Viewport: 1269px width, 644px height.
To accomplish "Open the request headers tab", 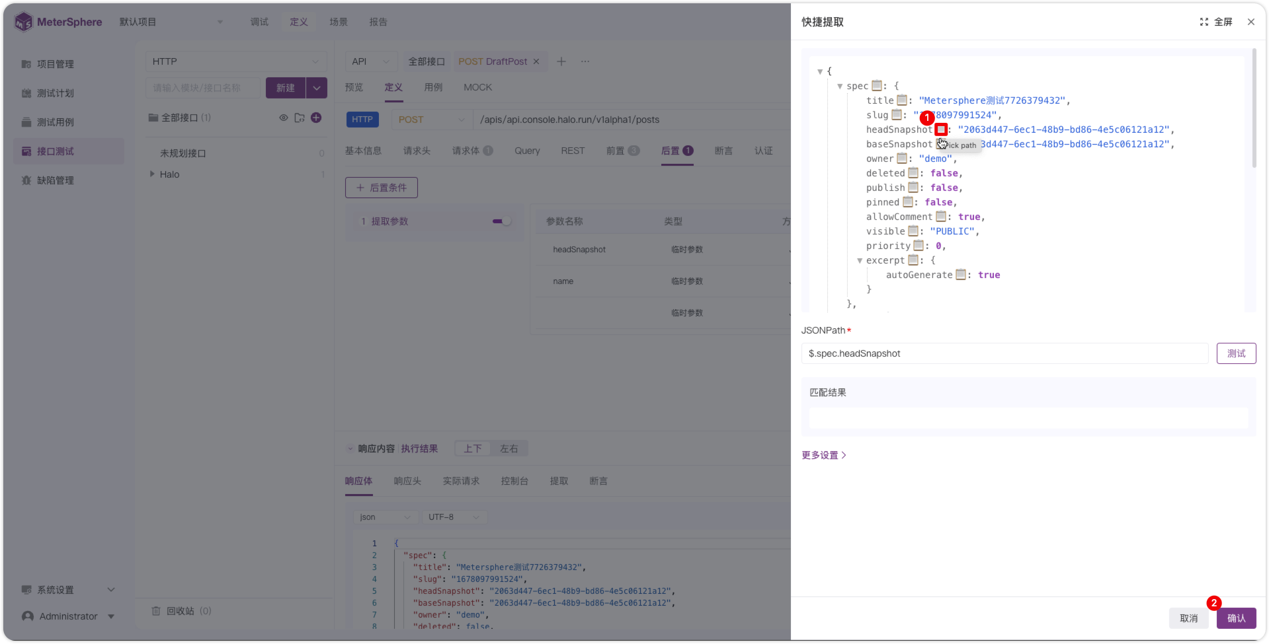I will (417, 151).
